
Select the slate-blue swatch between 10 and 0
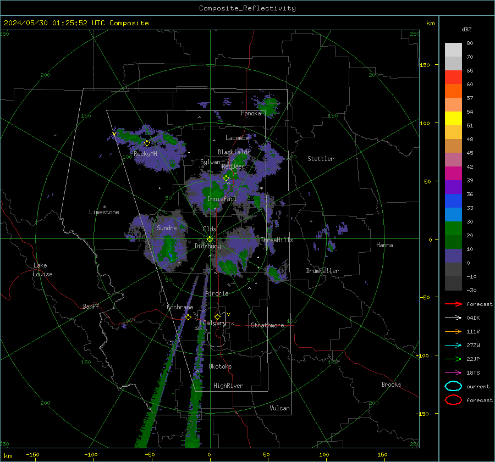pos(453,256)
